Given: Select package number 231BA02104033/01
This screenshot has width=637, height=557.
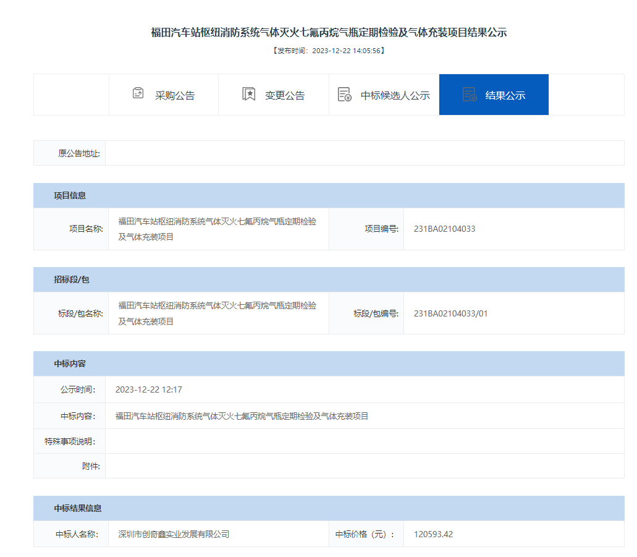Looking at the screenshot, I should point(450,313).
